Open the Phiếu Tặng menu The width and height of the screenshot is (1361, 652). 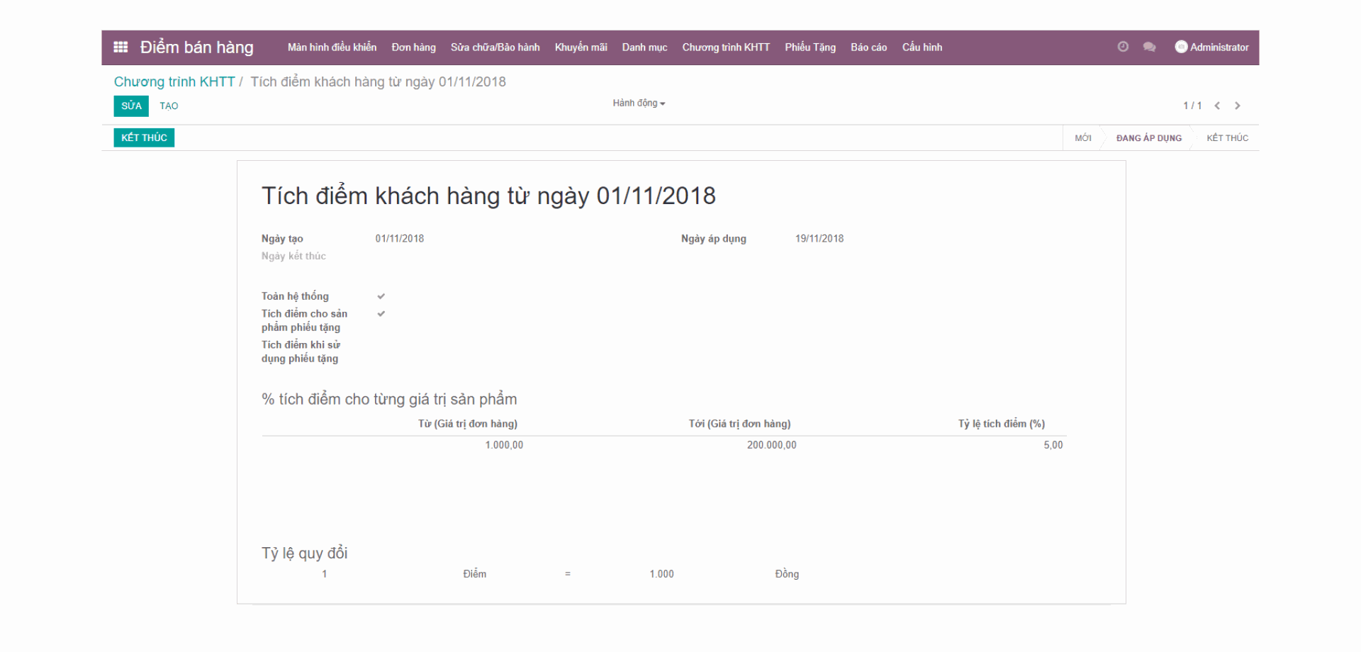click(810, 47)
